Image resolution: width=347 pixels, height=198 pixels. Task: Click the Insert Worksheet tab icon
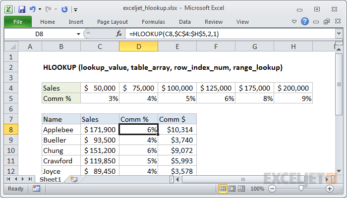(x=74, y=179)
